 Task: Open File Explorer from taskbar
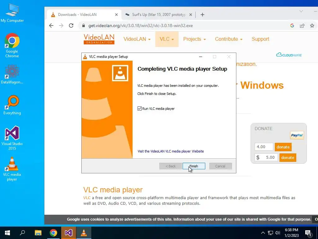coord(38,233)
